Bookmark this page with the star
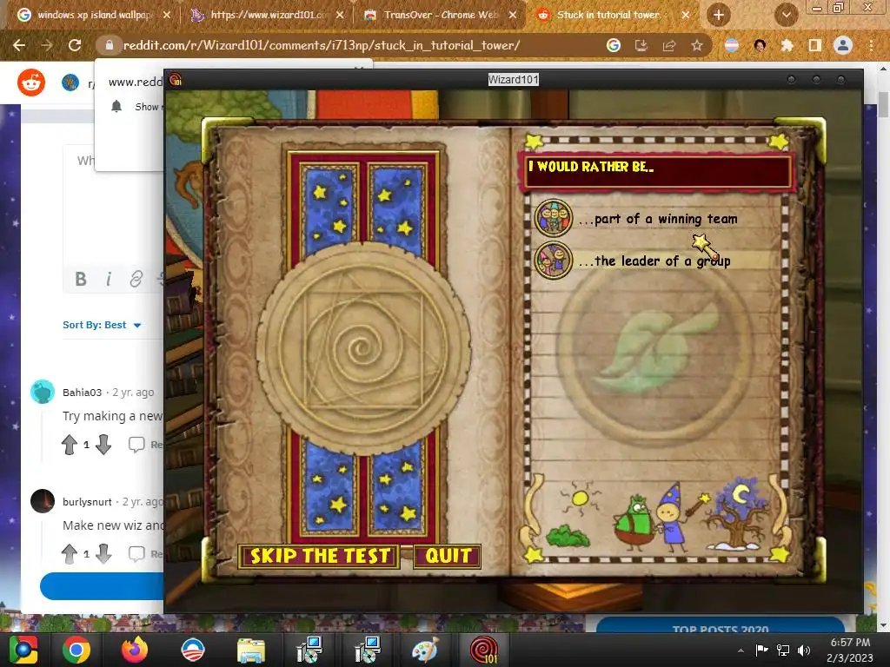 tap(697, 45)
